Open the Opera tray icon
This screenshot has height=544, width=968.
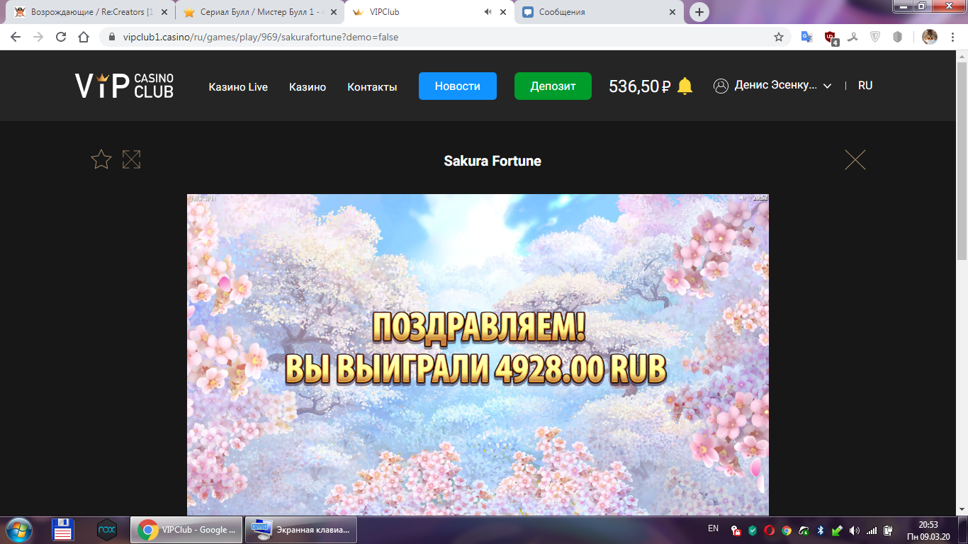point(770,531)
